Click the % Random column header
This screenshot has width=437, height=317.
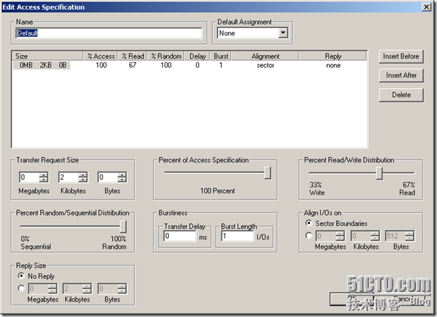click(x=166, y=56)
